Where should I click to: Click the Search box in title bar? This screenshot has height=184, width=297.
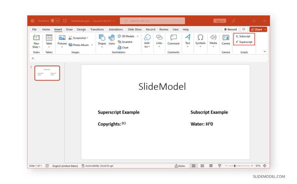pos(153,21)
